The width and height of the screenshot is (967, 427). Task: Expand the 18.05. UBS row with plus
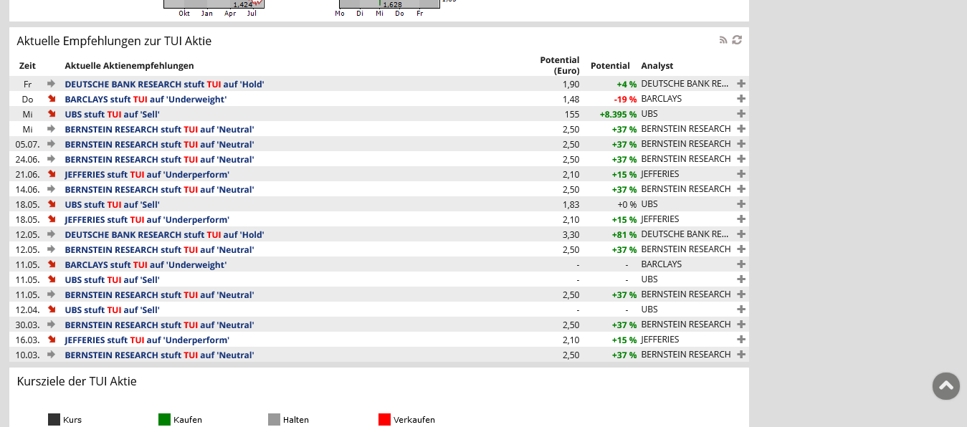741,204
